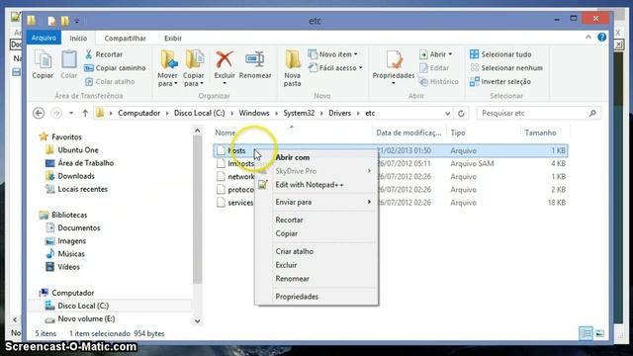Click the Copiar ribbon icon

click(43, 64)
